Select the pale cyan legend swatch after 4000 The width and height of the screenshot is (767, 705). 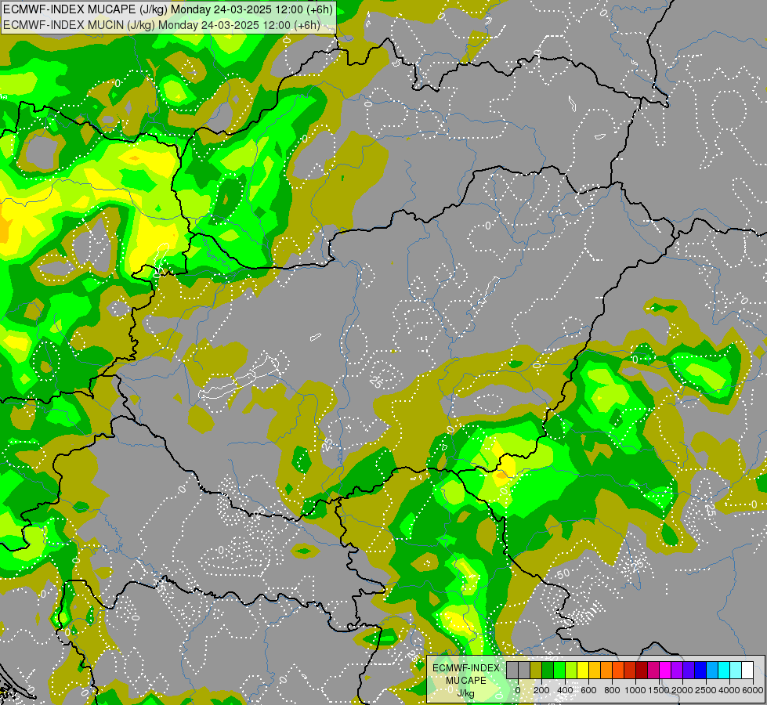(x=736, y=671)
